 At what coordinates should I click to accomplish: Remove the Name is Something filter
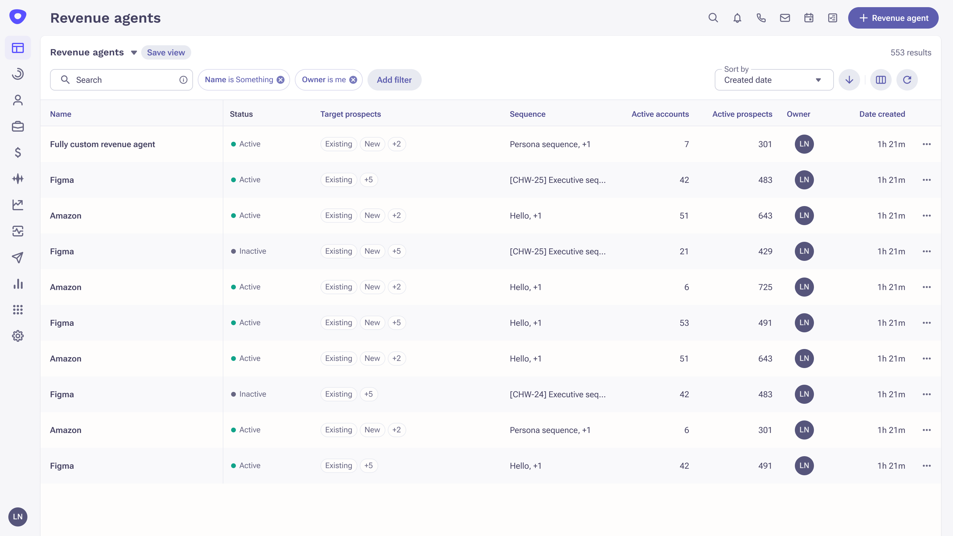[x=281, y=80]
